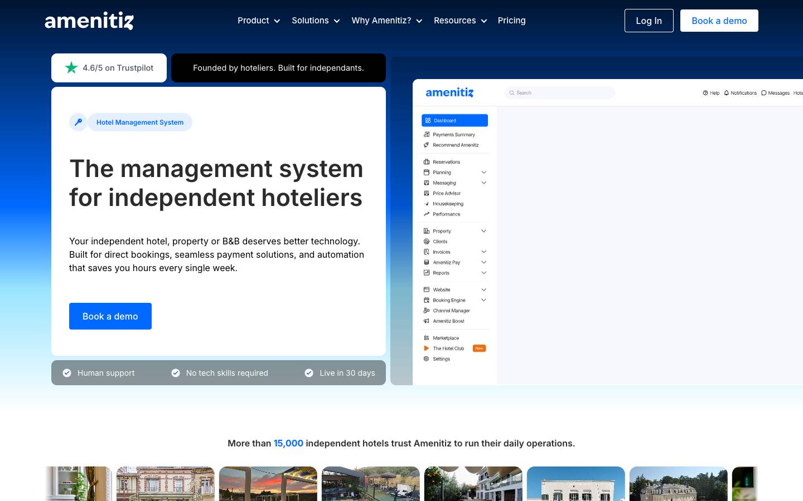Screen dimensions: 803x501
Task: Click the Log In button
Action: click(649, 21)
